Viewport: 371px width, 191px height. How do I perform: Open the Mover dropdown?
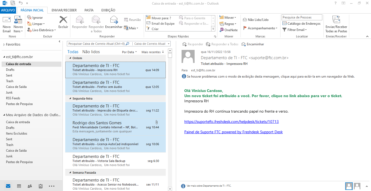[x=228, y=18]
